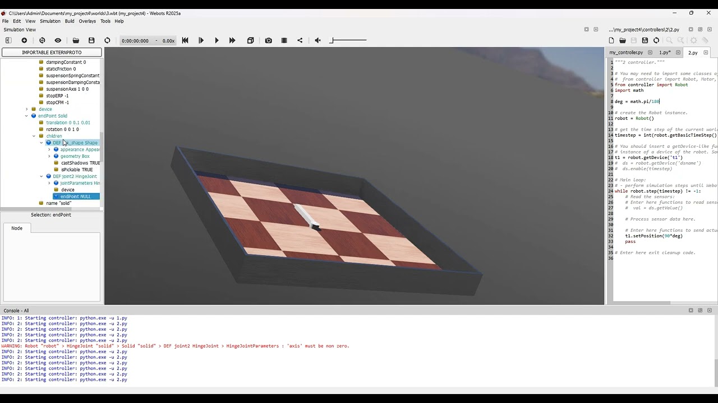Viewport: 718px width, 403px height.
Task: Mute sound with speaker icon
Action: tap(317, 40)
